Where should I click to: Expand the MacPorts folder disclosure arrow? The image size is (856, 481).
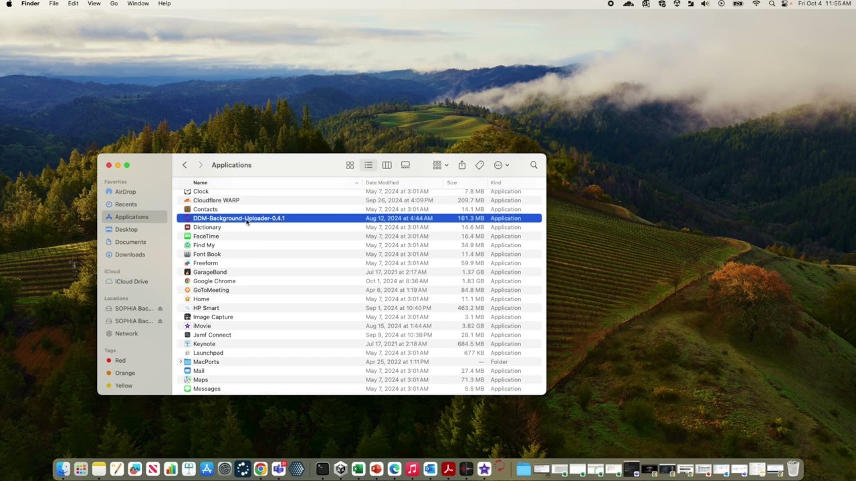[181, 362]
